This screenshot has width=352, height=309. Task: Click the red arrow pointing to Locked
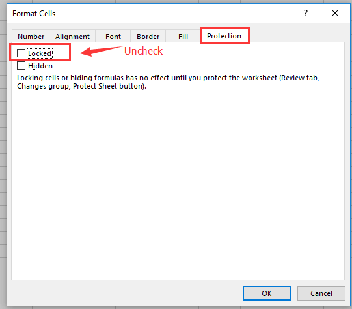tap(101, 51)
